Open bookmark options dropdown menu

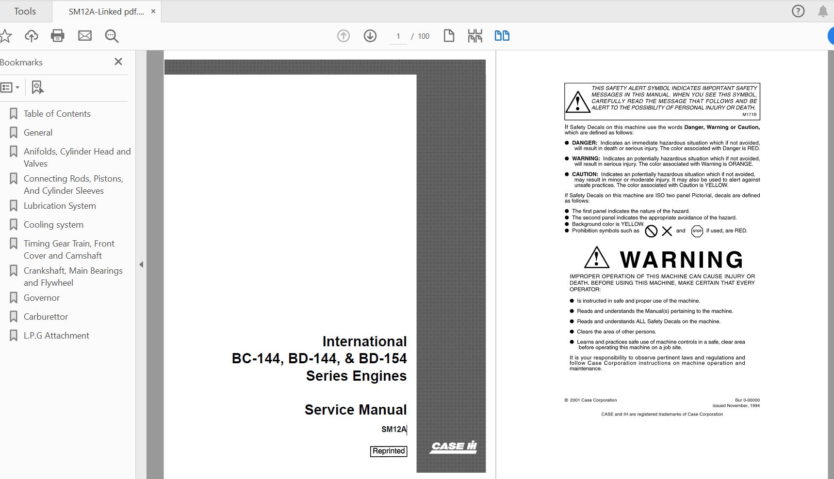click(10, 88)
